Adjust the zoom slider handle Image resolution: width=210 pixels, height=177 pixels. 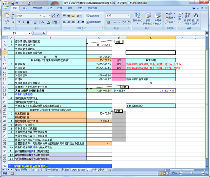coord(192,173)
